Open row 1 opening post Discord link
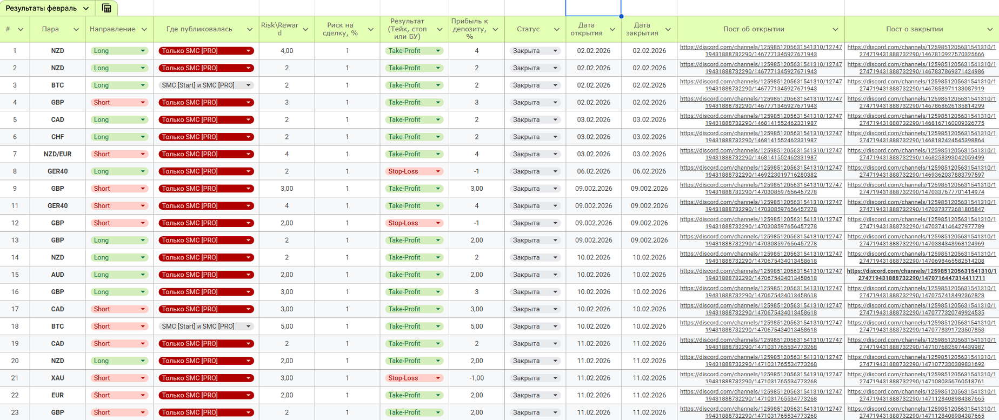 [761, 51]
